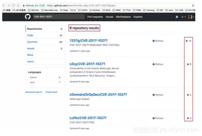Open the JVM bookmarks folder
202x136 pixels.
(x=179, y=10)
